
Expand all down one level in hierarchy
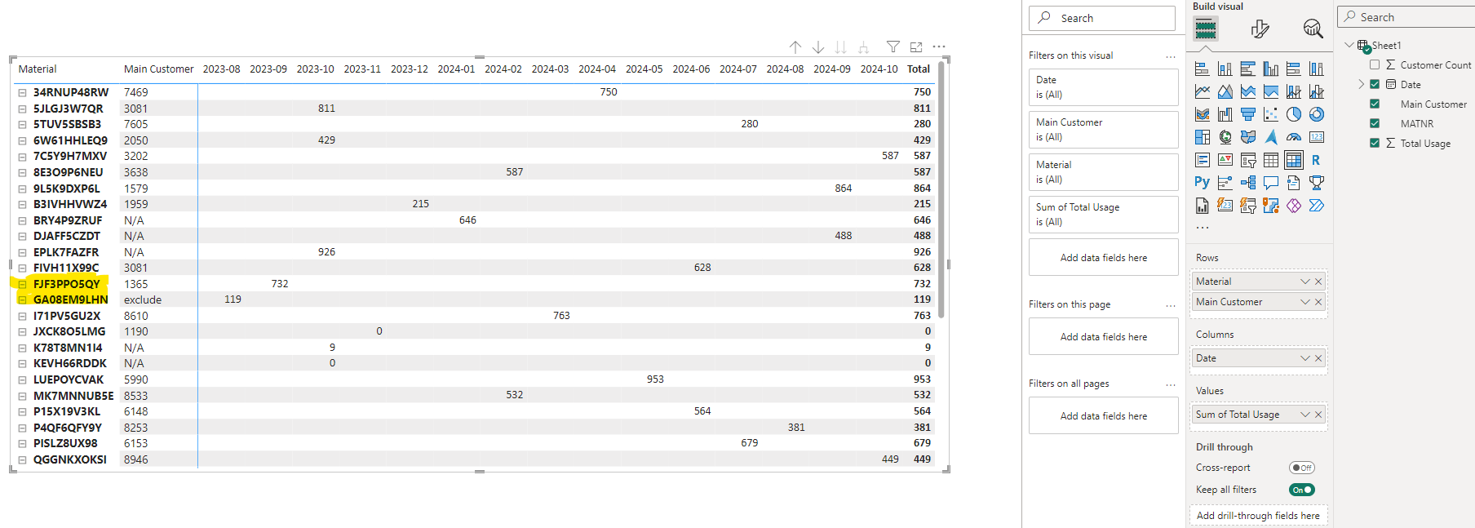click(x=864, y=47)
